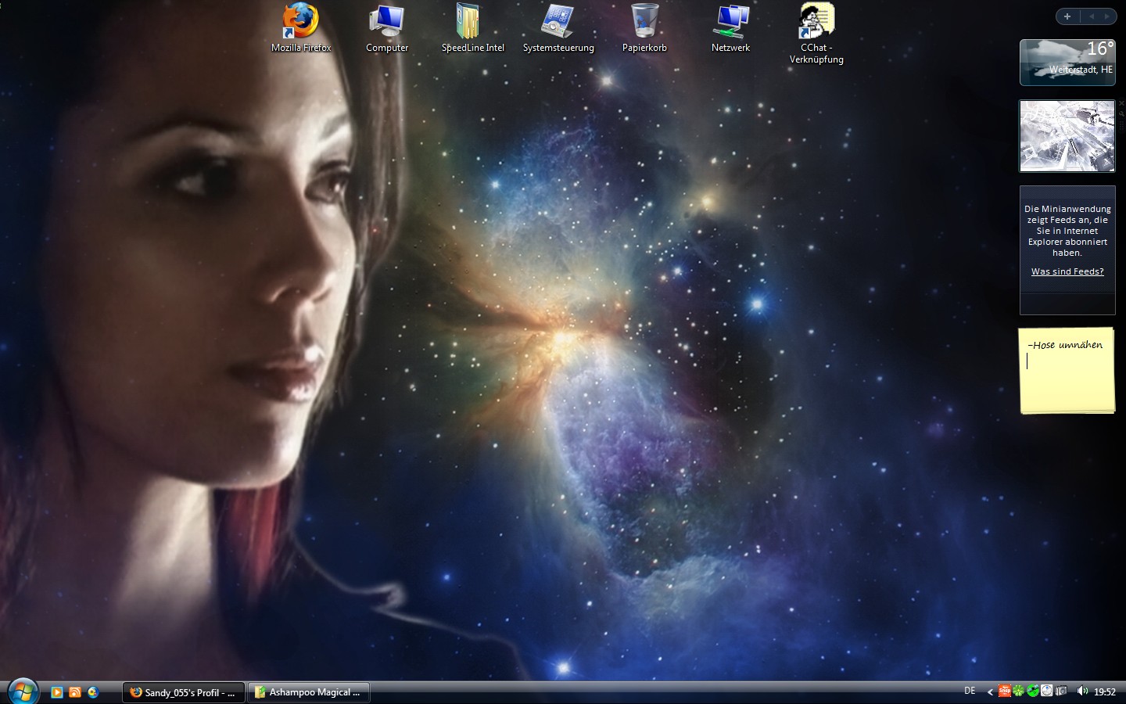Open the CChat - Verknüpfung shortcut

point(816,23)
